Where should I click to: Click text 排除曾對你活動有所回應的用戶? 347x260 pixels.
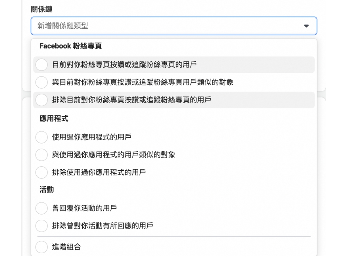102,225
